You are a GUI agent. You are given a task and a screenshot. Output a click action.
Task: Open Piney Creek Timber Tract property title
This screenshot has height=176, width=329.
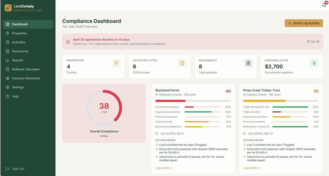click(262, 90)
